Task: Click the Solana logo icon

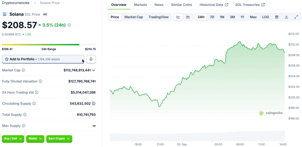Action: (x=5, y=14)
